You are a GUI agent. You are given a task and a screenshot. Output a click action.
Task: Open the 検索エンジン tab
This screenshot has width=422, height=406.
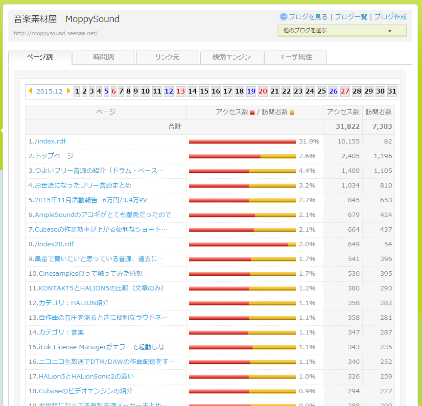tap(232, 57)
